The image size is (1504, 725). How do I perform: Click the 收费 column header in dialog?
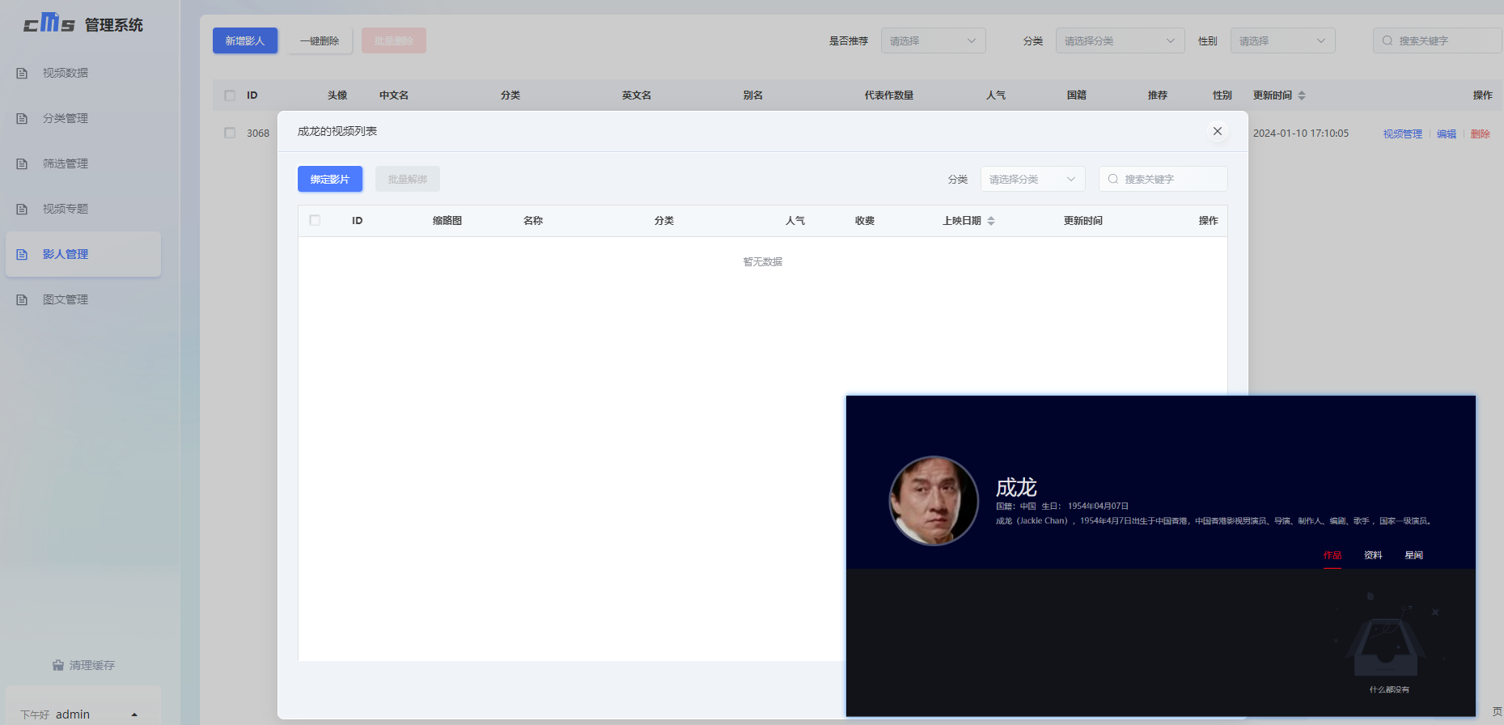[x=865, y=221]
